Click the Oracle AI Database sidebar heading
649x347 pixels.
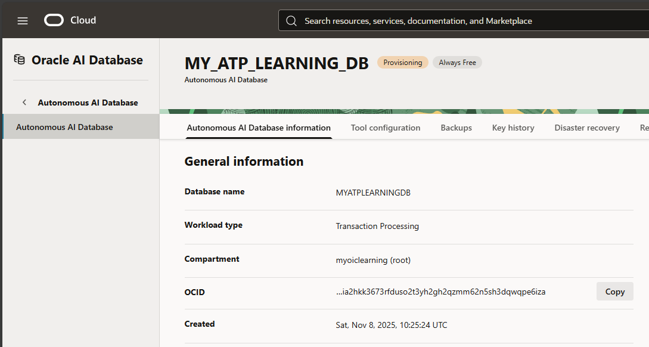click(x=87, y=60)
